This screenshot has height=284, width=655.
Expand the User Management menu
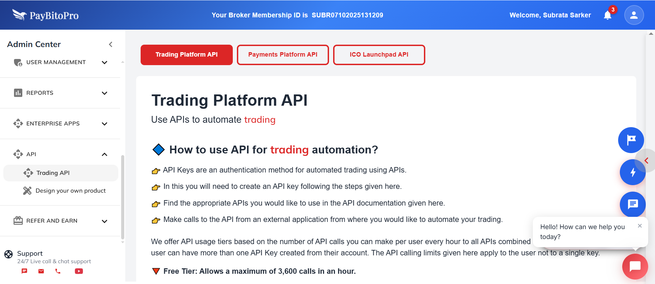(x=104, y=62)
